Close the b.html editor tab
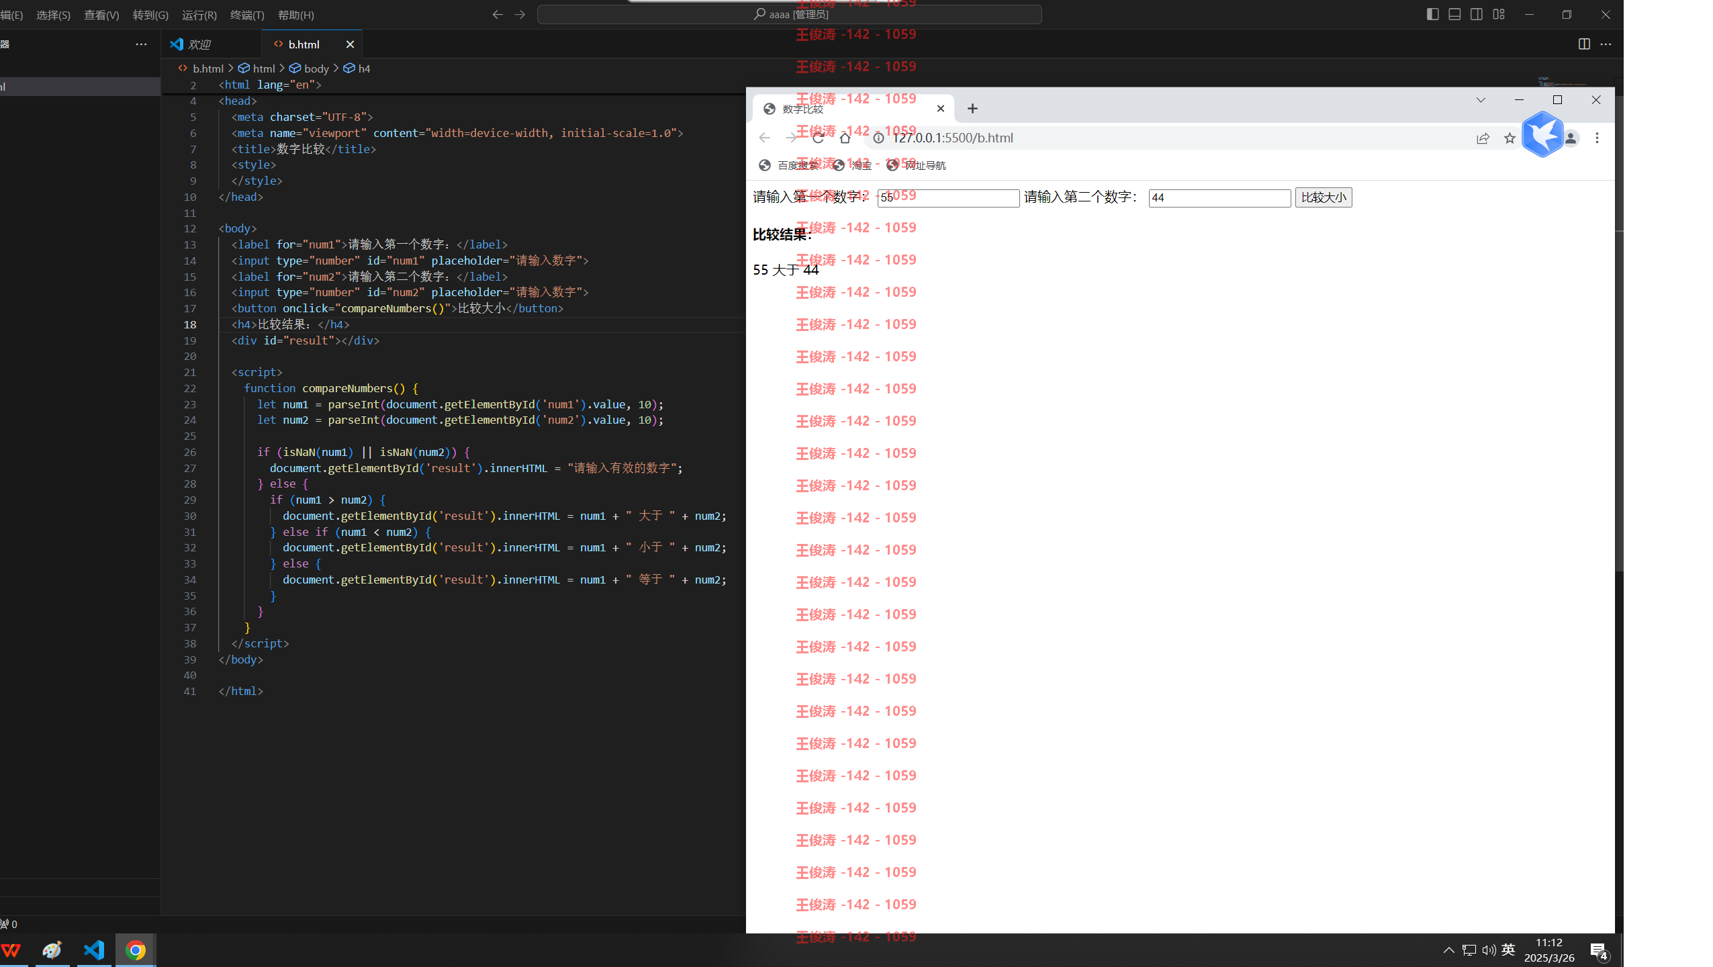1713x967 pixels. pos(350,44)
